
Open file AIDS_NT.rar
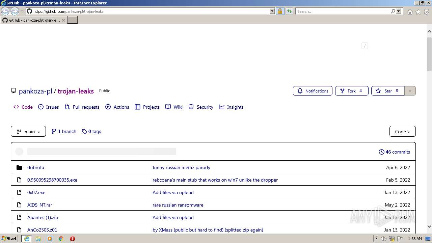pyautogui.click(x=40, y=205)
